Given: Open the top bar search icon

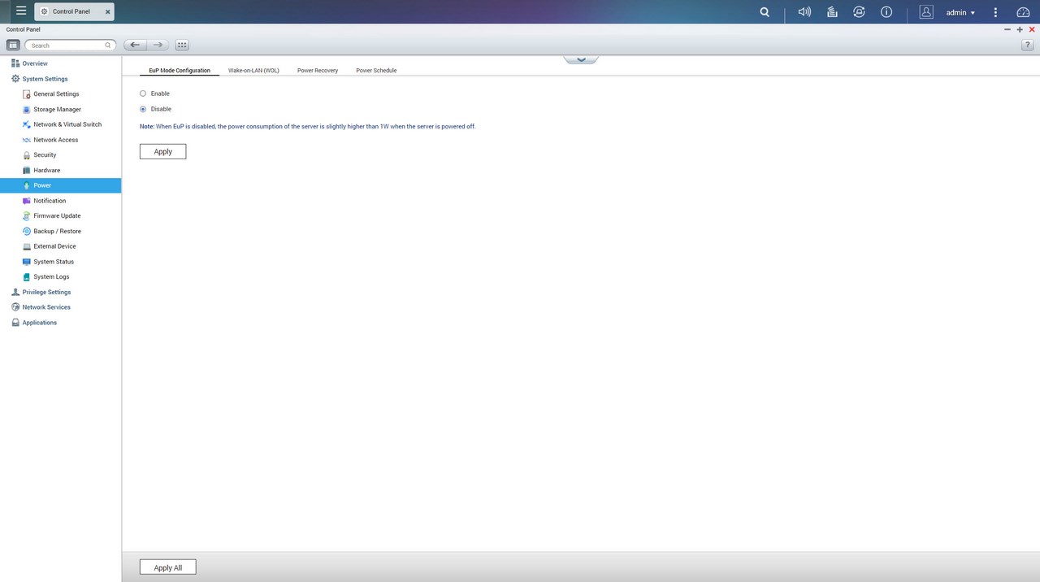Looking at the screenshot, I should point(765,12).
